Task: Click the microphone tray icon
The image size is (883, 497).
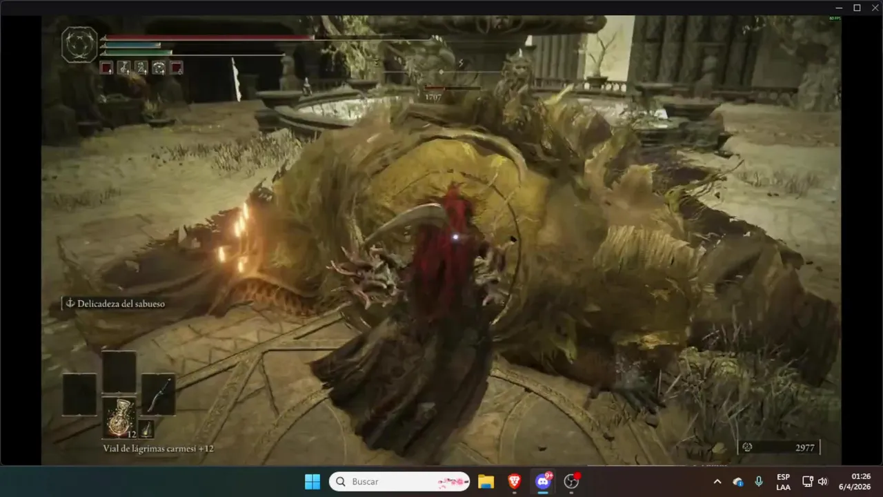Action: click(759, 481)
